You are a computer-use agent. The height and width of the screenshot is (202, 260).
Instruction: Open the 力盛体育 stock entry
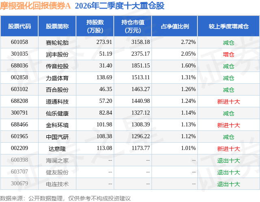coord(57,78)
